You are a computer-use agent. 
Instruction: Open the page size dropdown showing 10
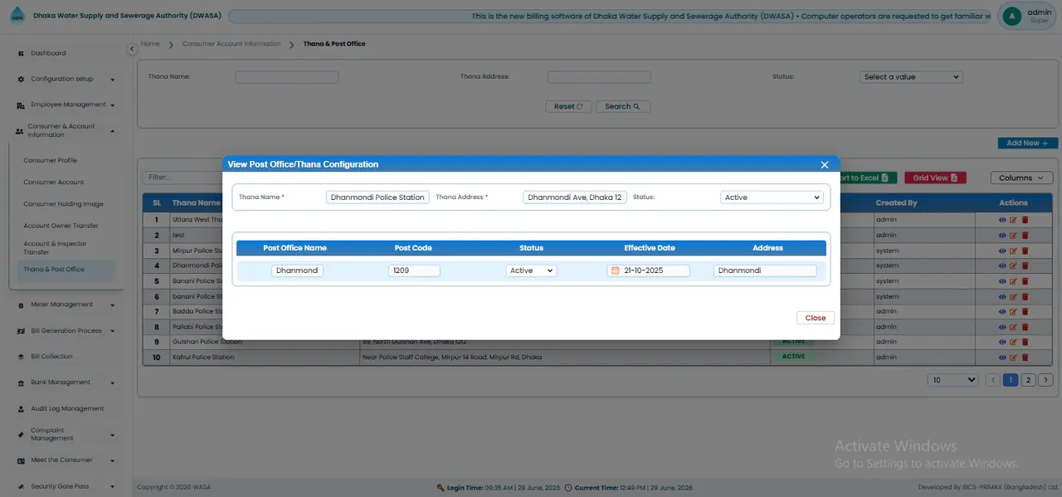point(952,380)
